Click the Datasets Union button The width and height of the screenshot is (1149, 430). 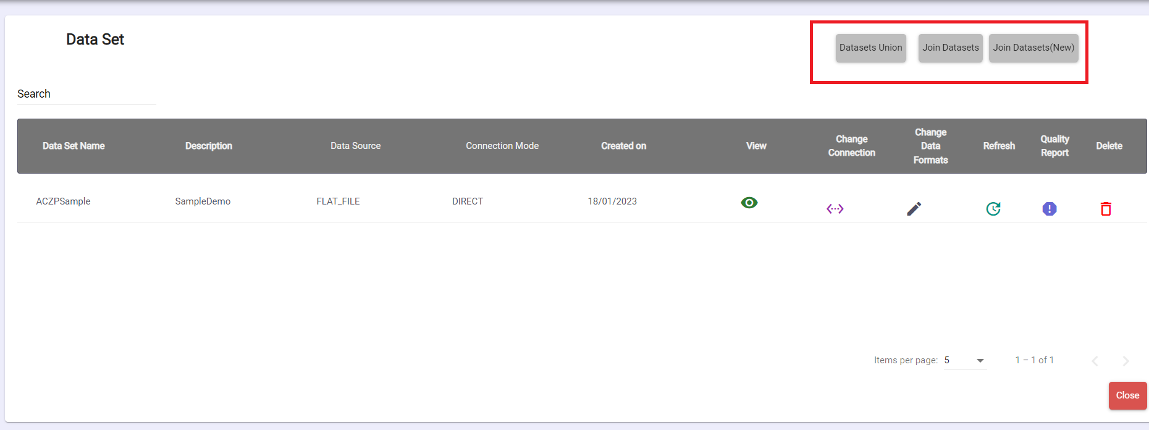point(870,48)
